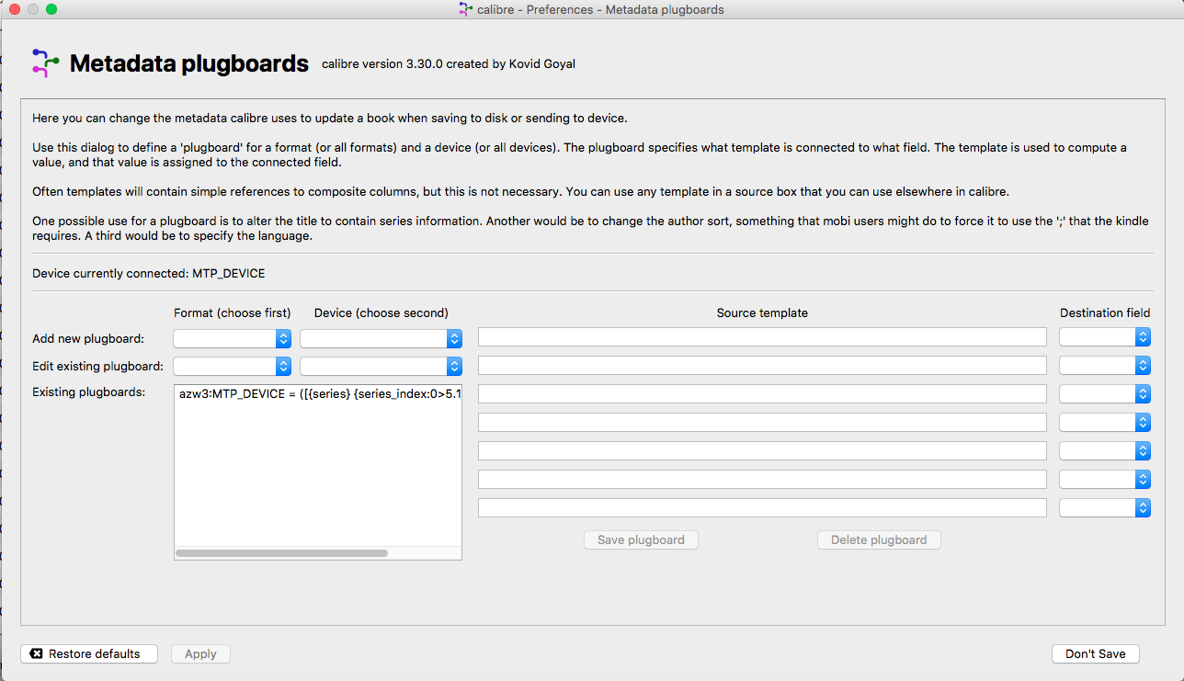The image size is (1184, 681).
Task: Click the 'Metadata plugboards' heading
Action: (189, 63)
